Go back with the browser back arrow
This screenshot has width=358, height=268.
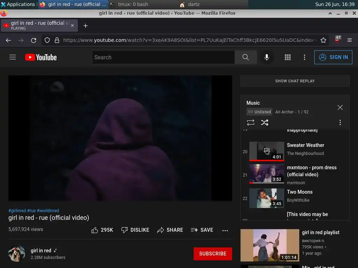[8, 40]
